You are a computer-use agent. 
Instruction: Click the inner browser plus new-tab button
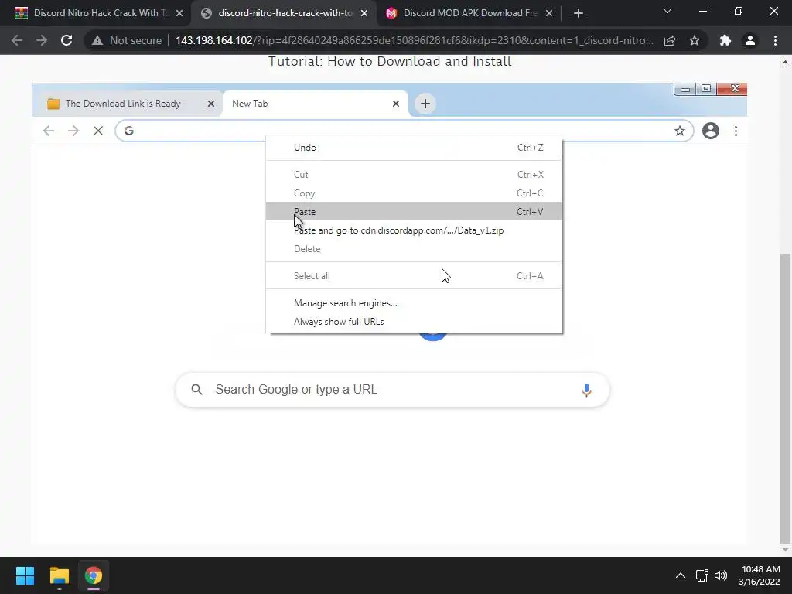(x=425, y=104)
